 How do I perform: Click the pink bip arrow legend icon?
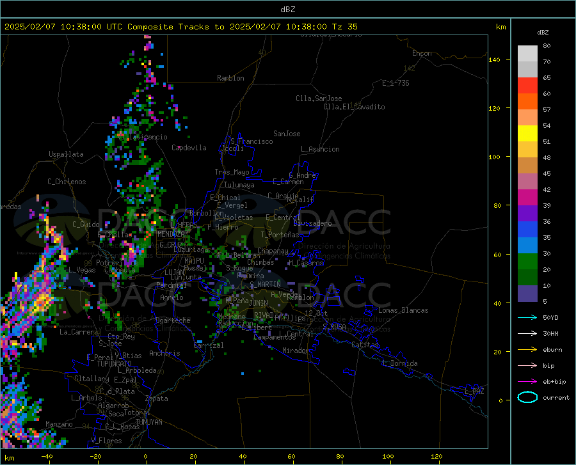coord(527,365)
